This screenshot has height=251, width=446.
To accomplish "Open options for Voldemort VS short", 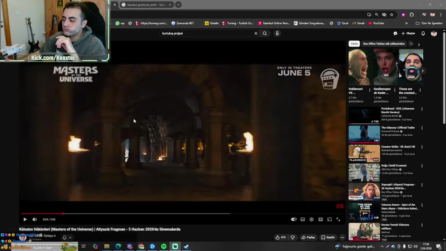I will (x=370, y=90).
